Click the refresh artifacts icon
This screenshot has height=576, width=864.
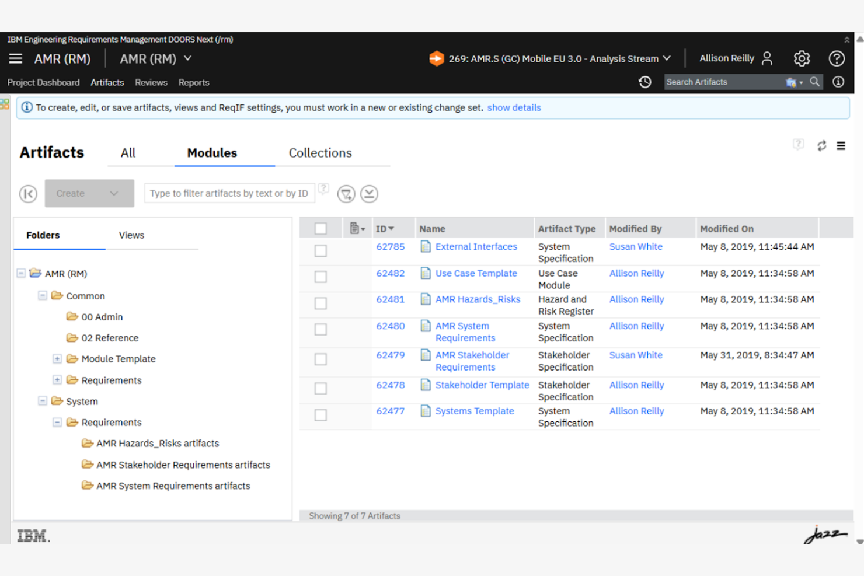(821, 146)
